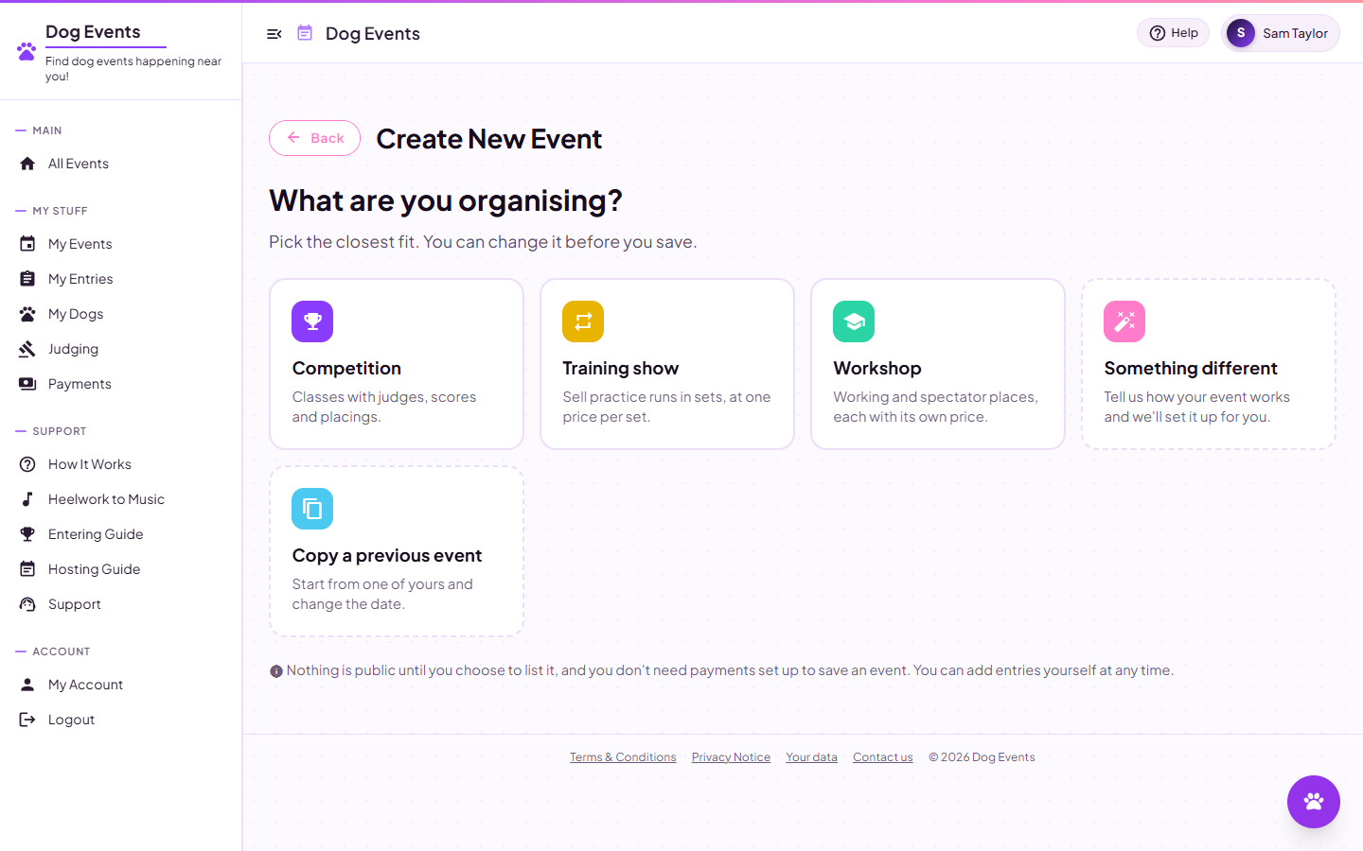Open the floating paw chat button
This screenshot has width=1363, height=851.
pyautogui.click(x=1313, y=802)
